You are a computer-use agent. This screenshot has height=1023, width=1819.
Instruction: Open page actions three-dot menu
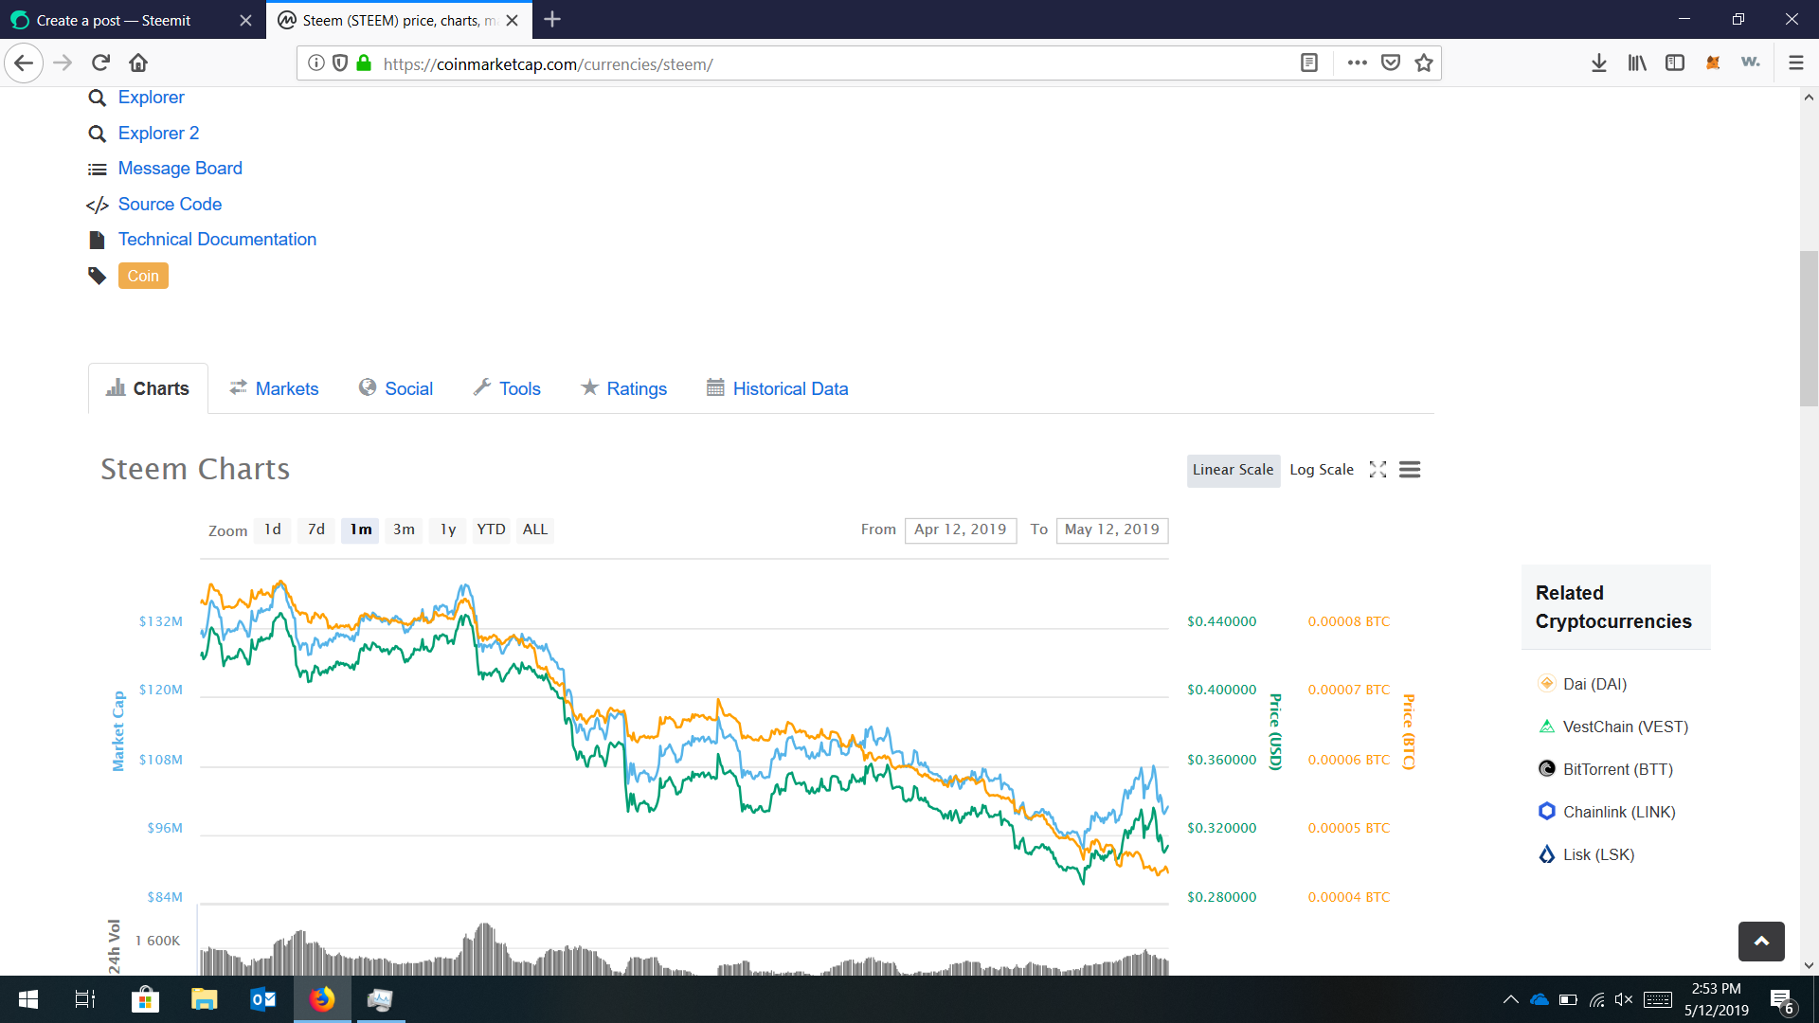pos(1357,63)
